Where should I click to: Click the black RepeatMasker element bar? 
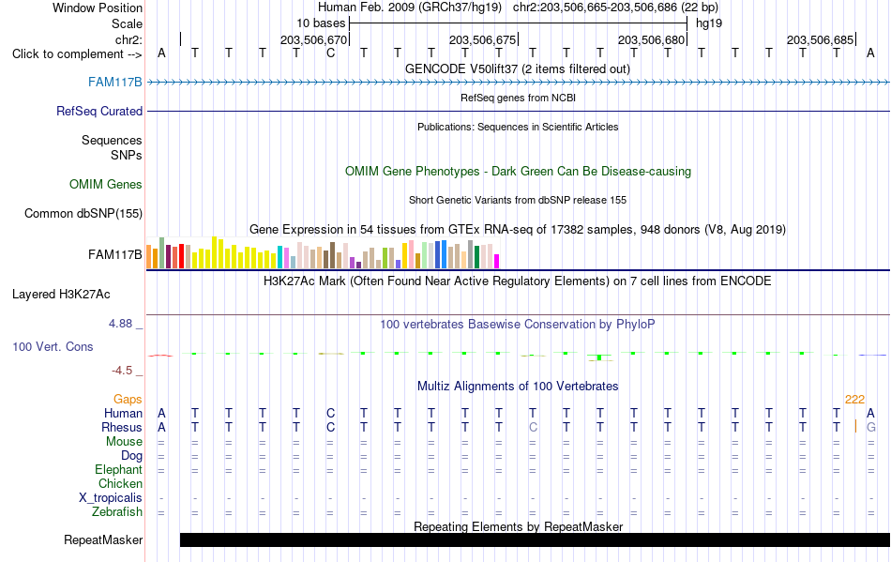(535, 539)
